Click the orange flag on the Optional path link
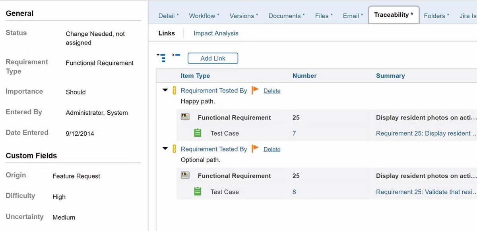This screenshot has height=231, width=477. 255,148
